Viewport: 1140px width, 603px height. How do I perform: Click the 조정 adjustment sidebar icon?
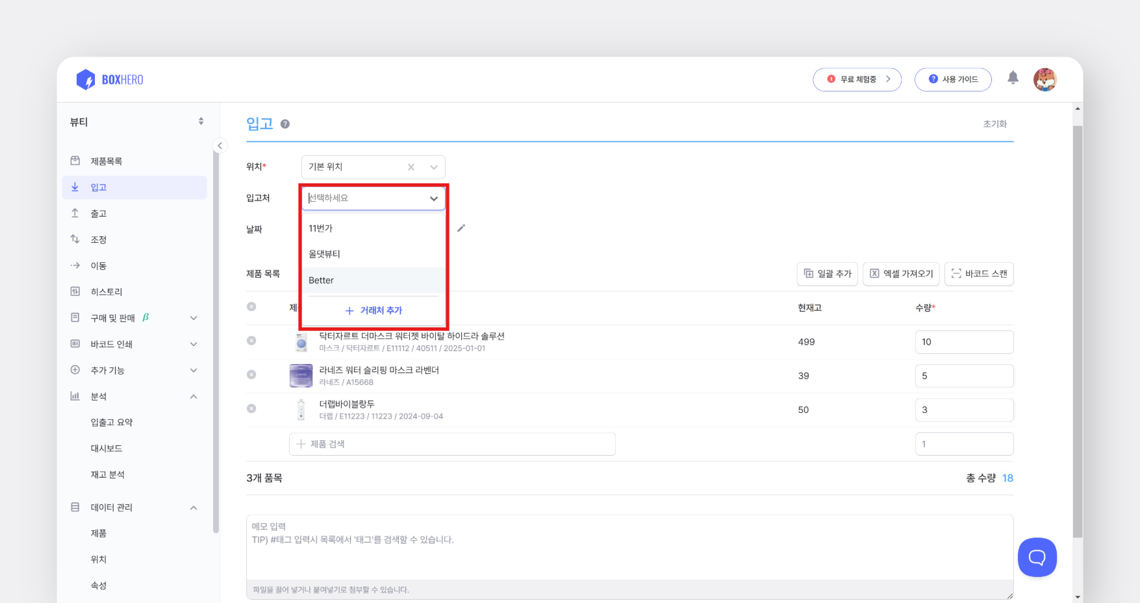point(75,239)
